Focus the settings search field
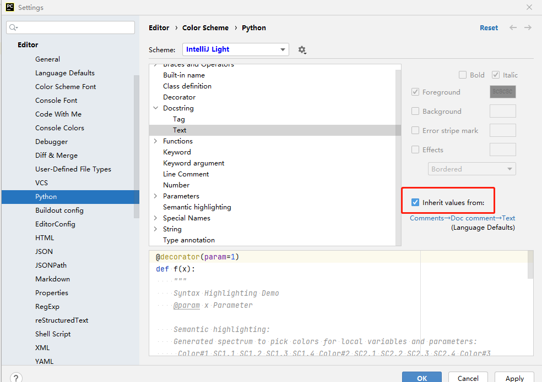 70,27
